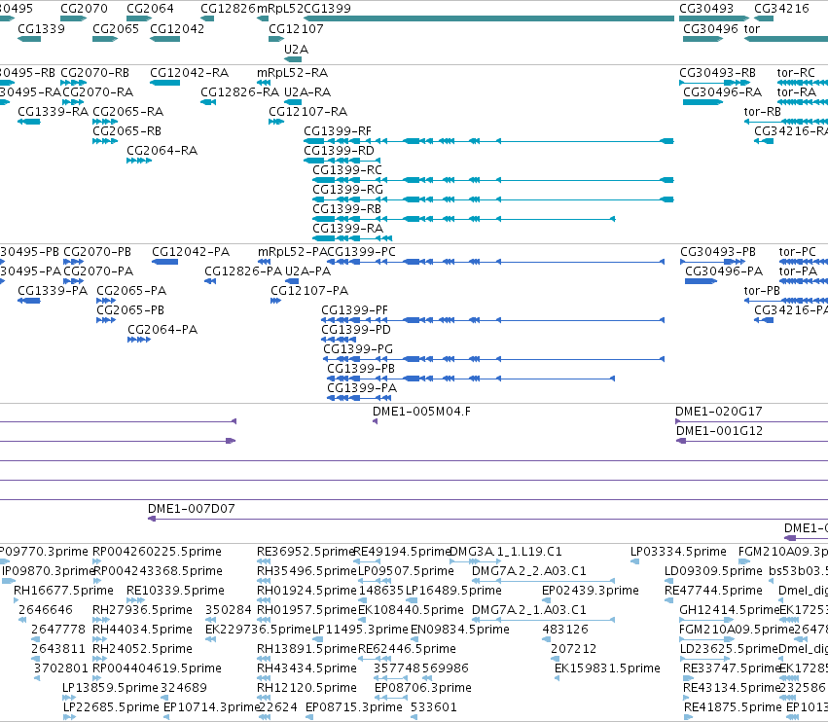Select protein CG1399-PF label
The height and width of the screenshot is (722, 828).
tap(355, 310)
